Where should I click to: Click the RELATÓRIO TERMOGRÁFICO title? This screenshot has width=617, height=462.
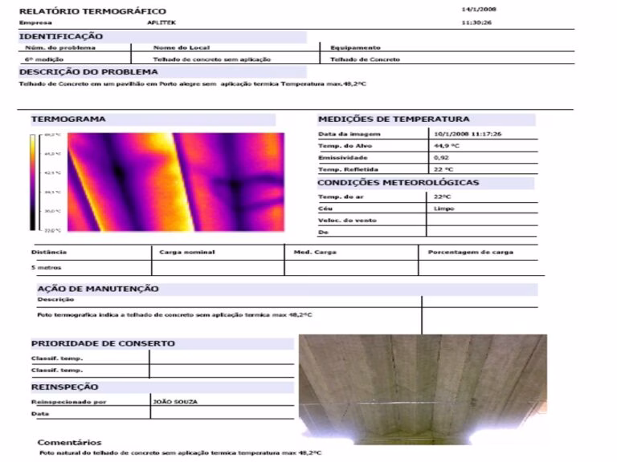tap(92, 11)
